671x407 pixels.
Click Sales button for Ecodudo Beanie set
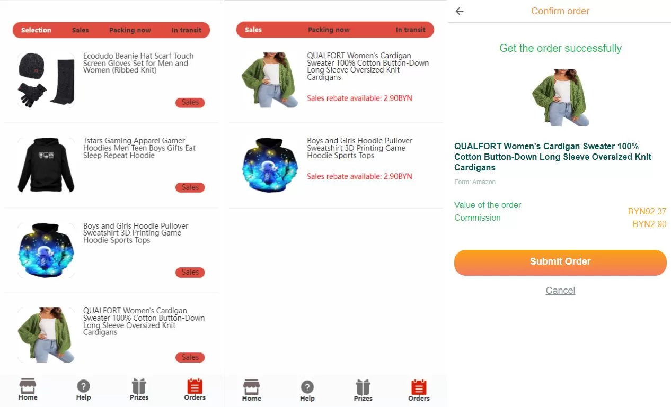point(190,103)
